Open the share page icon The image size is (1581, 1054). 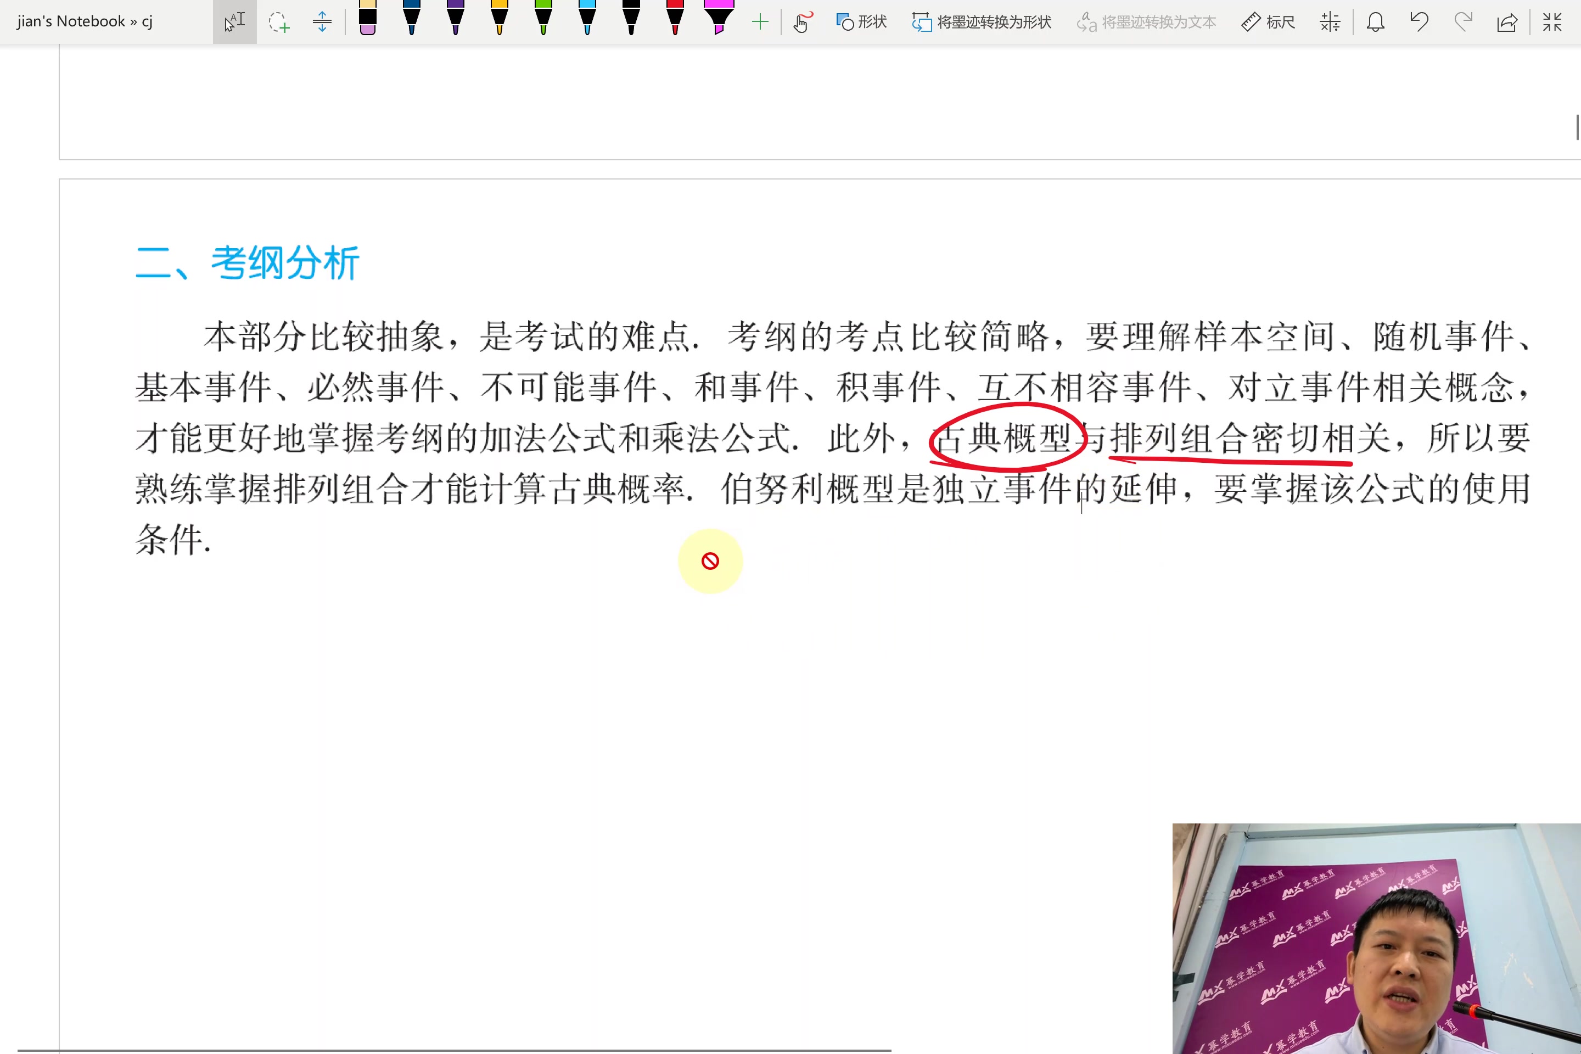[x=1507, y=22]
